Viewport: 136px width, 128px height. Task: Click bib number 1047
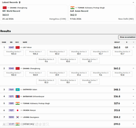tap(11, 47)
